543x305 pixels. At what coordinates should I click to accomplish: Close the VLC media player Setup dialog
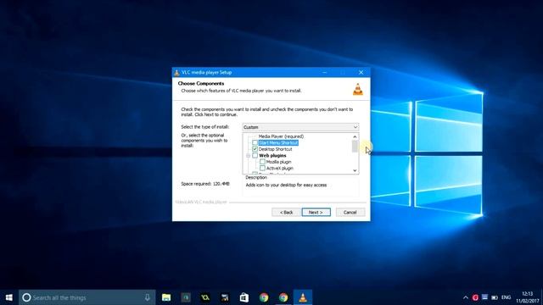click(x=361, y=72)
